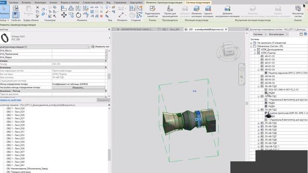Viewport: 308px width, 173px height.
Task: Click the ADSK_Марка value field
Action: (78, 58)
